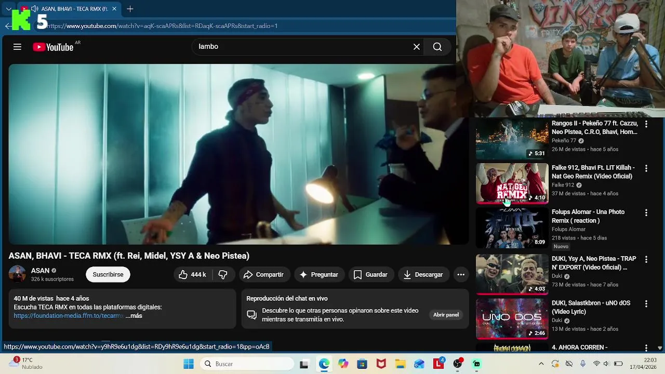Viewport: 665px width, 374px height.
Task: Click video title ASAN, BHAVI - TECA RMX
Action: pos(129,256)
